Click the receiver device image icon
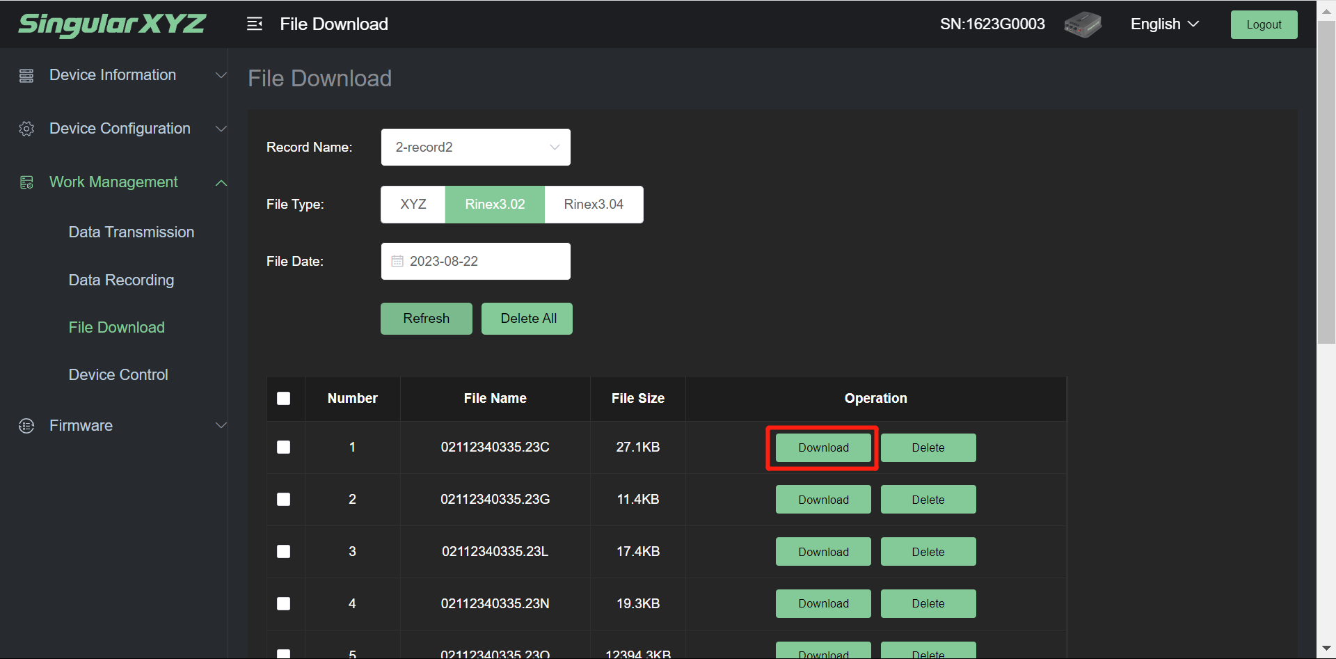Screen dimensions: 1336x659 (1083, 25)
